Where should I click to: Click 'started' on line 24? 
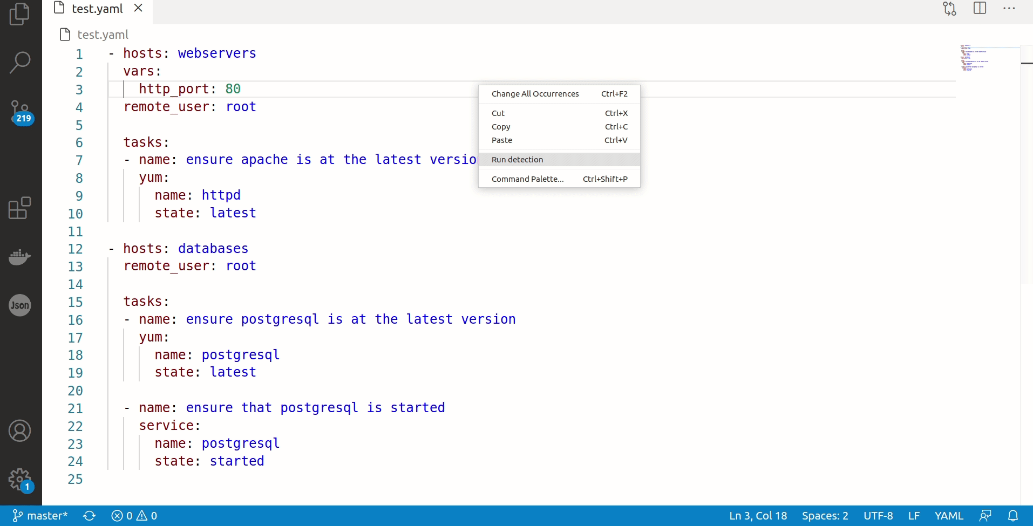(237, 461)
